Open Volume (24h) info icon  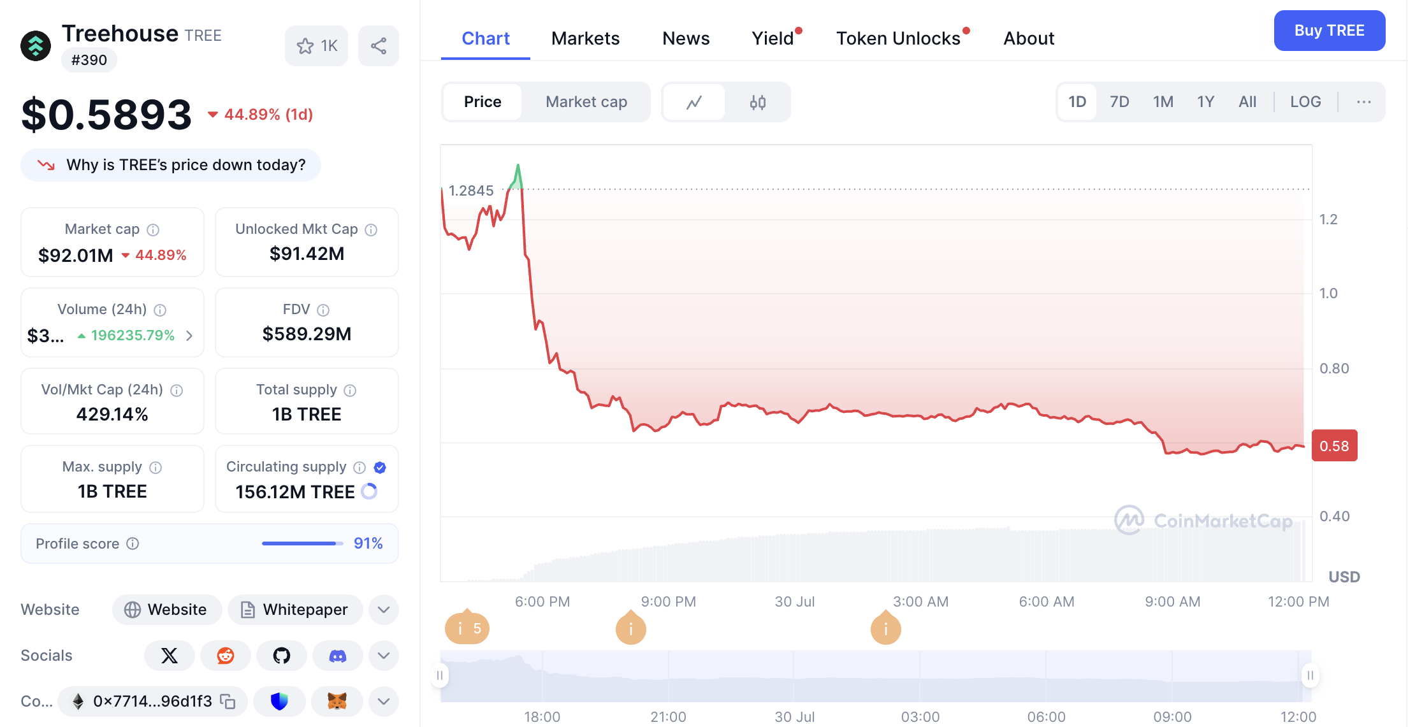click(160, 310)
